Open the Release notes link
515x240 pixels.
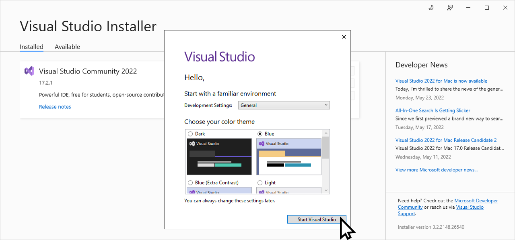[55, 107]
